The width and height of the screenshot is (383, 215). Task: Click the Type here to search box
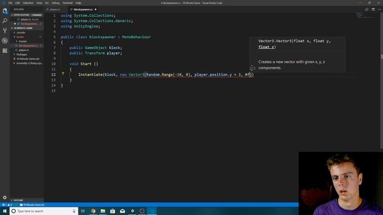(44, 211)
